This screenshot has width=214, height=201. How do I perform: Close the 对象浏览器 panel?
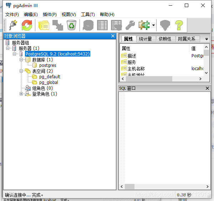click(113, 36)
